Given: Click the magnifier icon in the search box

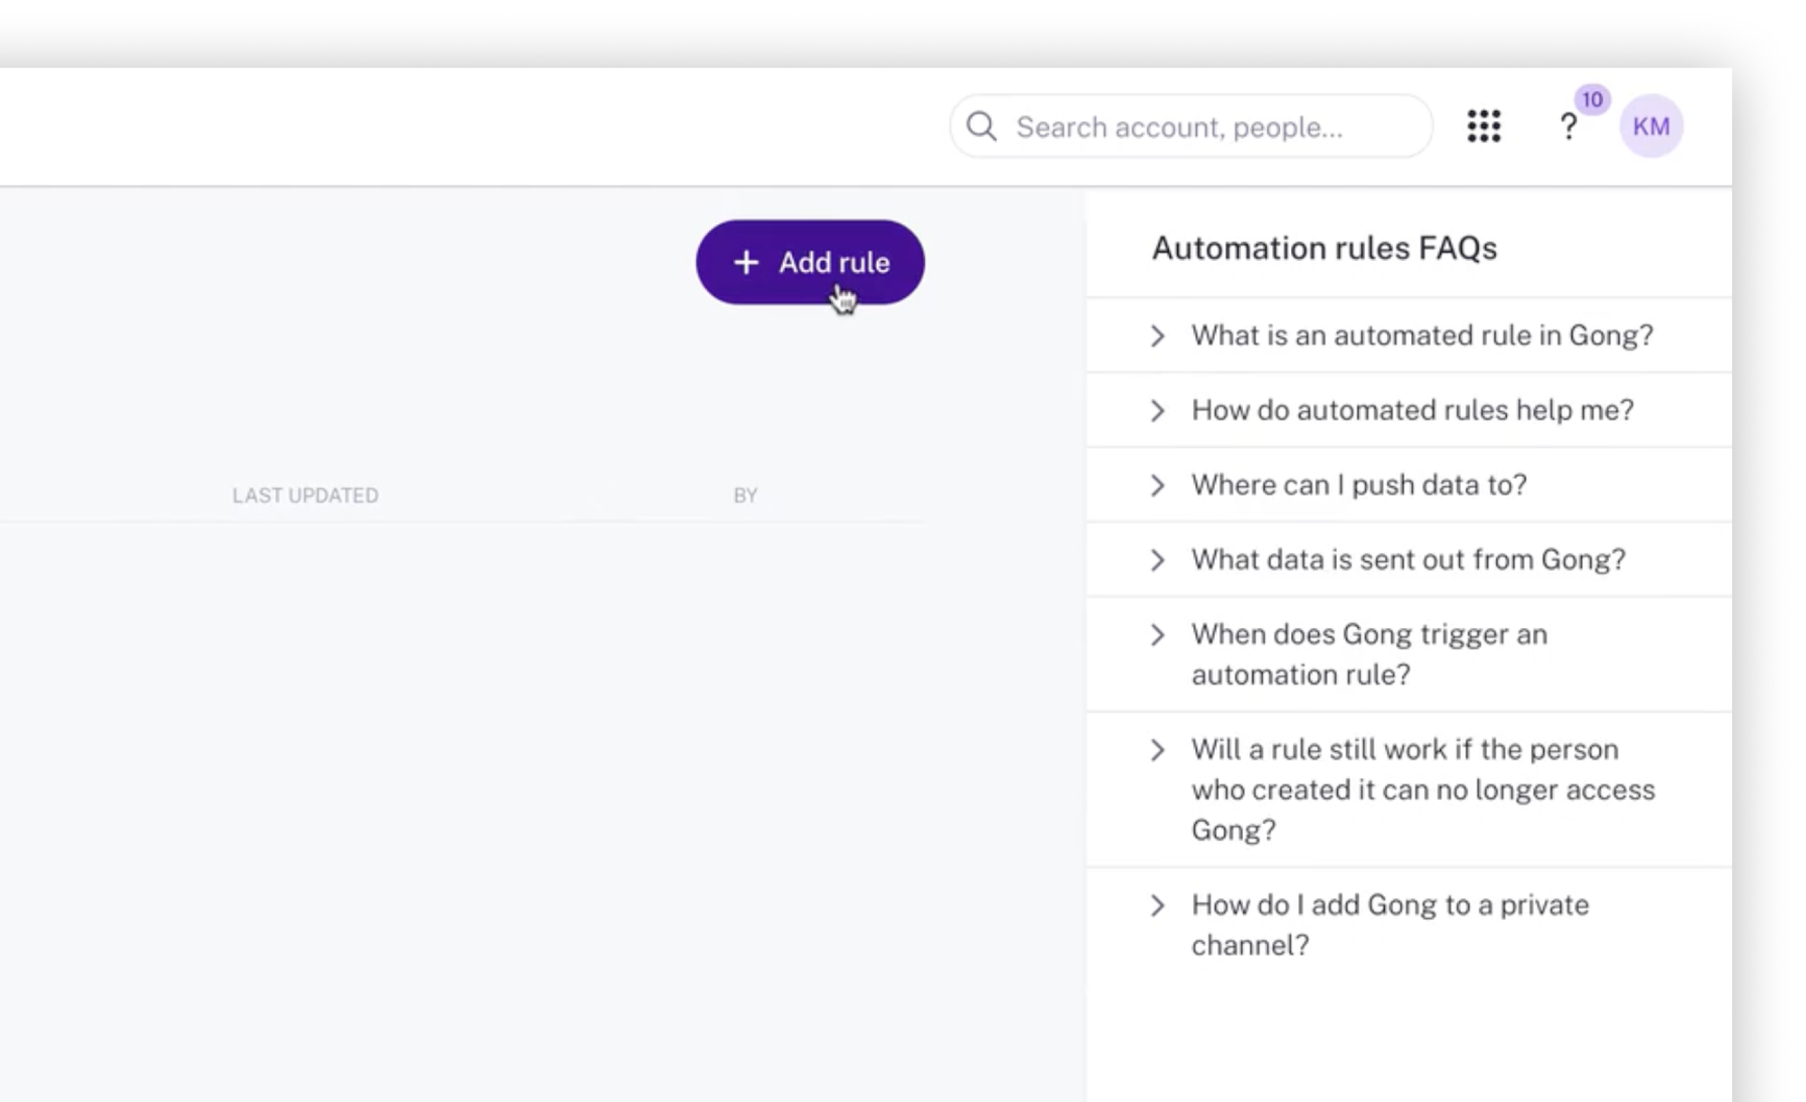Looking at the screenshot, I should [981, 126].
